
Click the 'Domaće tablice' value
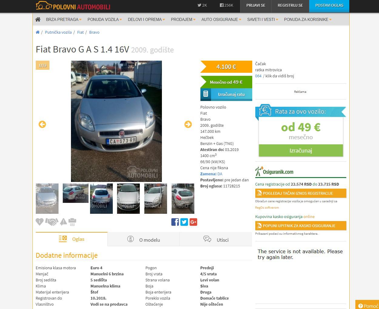[x=215, y=298]
